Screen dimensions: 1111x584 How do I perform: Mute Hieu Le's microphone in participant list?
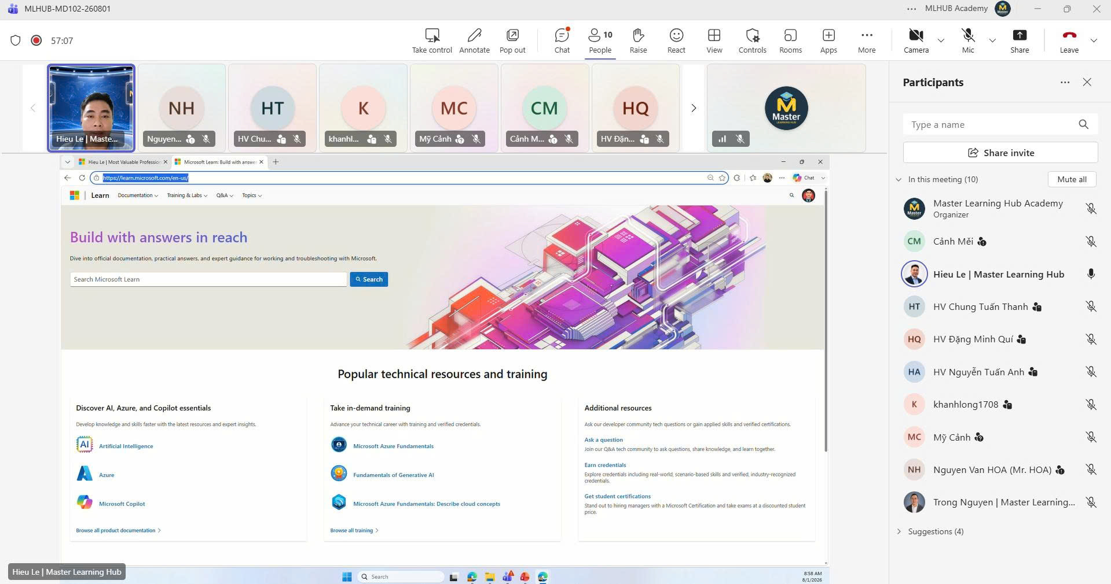pos(1091,274)
